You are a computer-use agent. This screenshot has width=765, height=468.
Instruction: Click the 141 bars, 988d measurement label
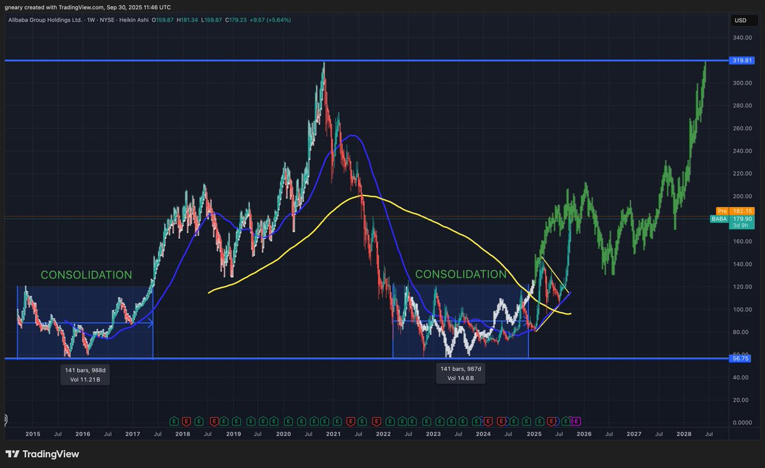click(x=85, y=370)
